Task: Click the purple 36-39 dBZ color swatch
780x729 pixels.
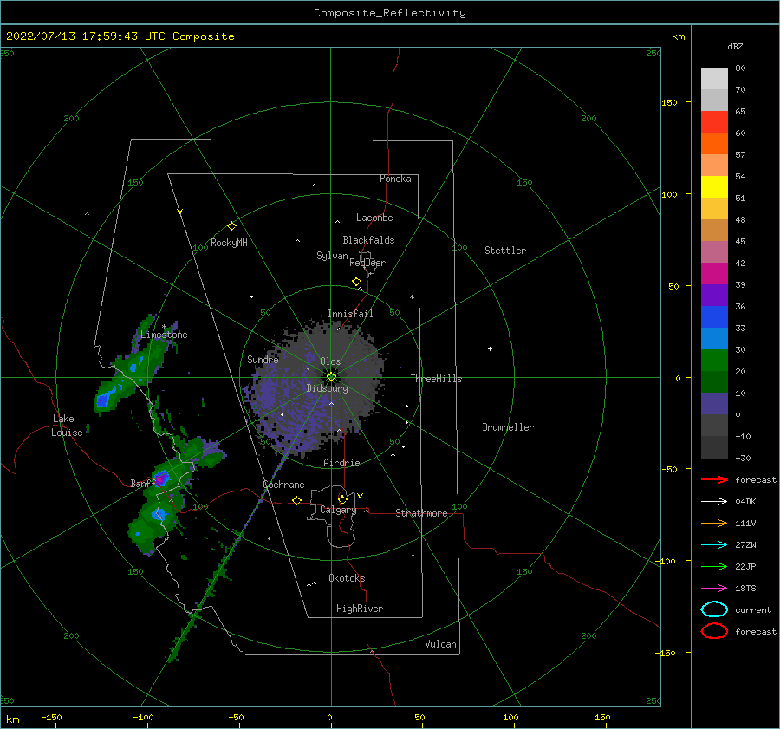Action: 714,295
